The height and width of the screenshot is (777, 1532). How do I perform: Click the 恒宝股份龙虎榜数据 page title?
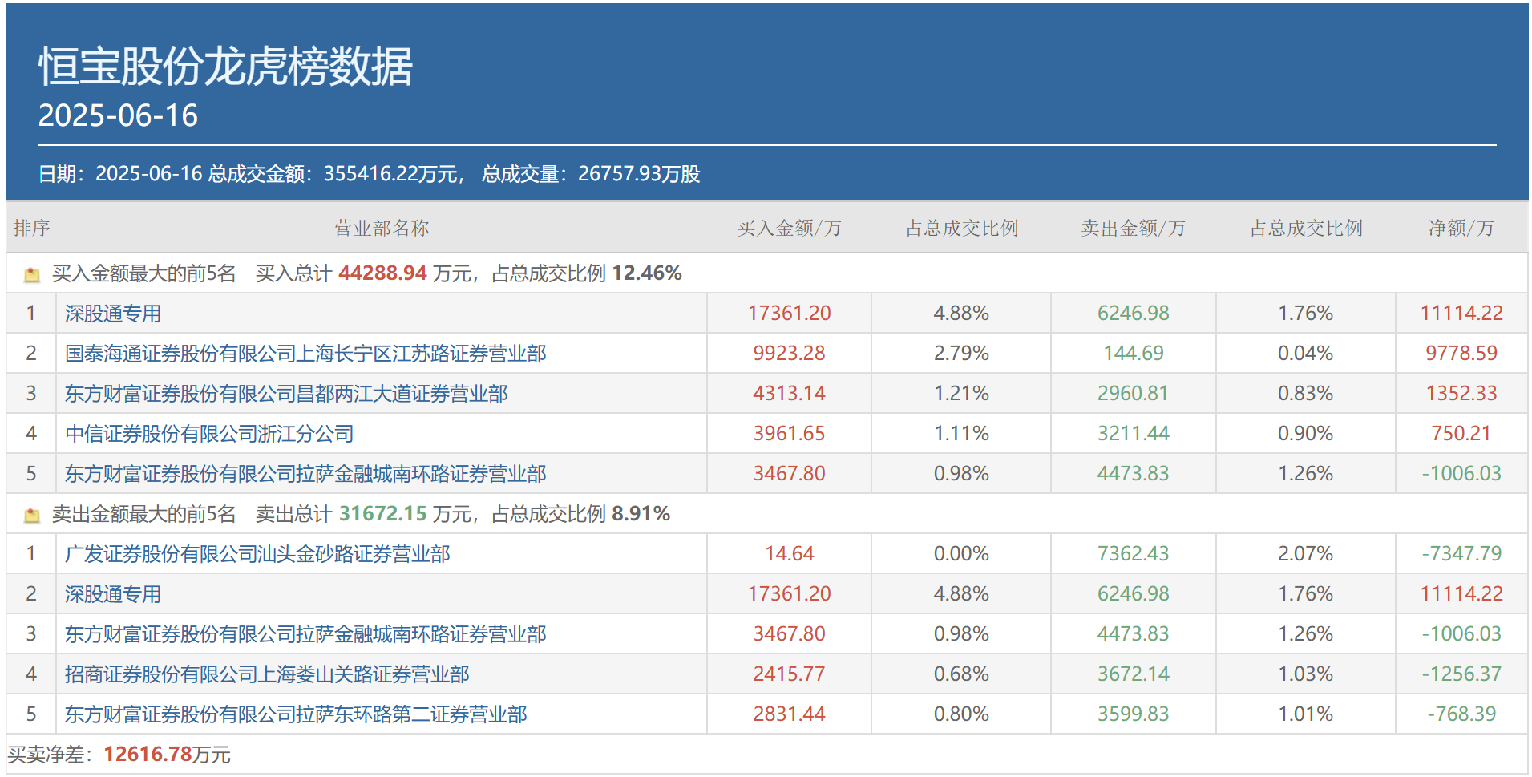225,66
